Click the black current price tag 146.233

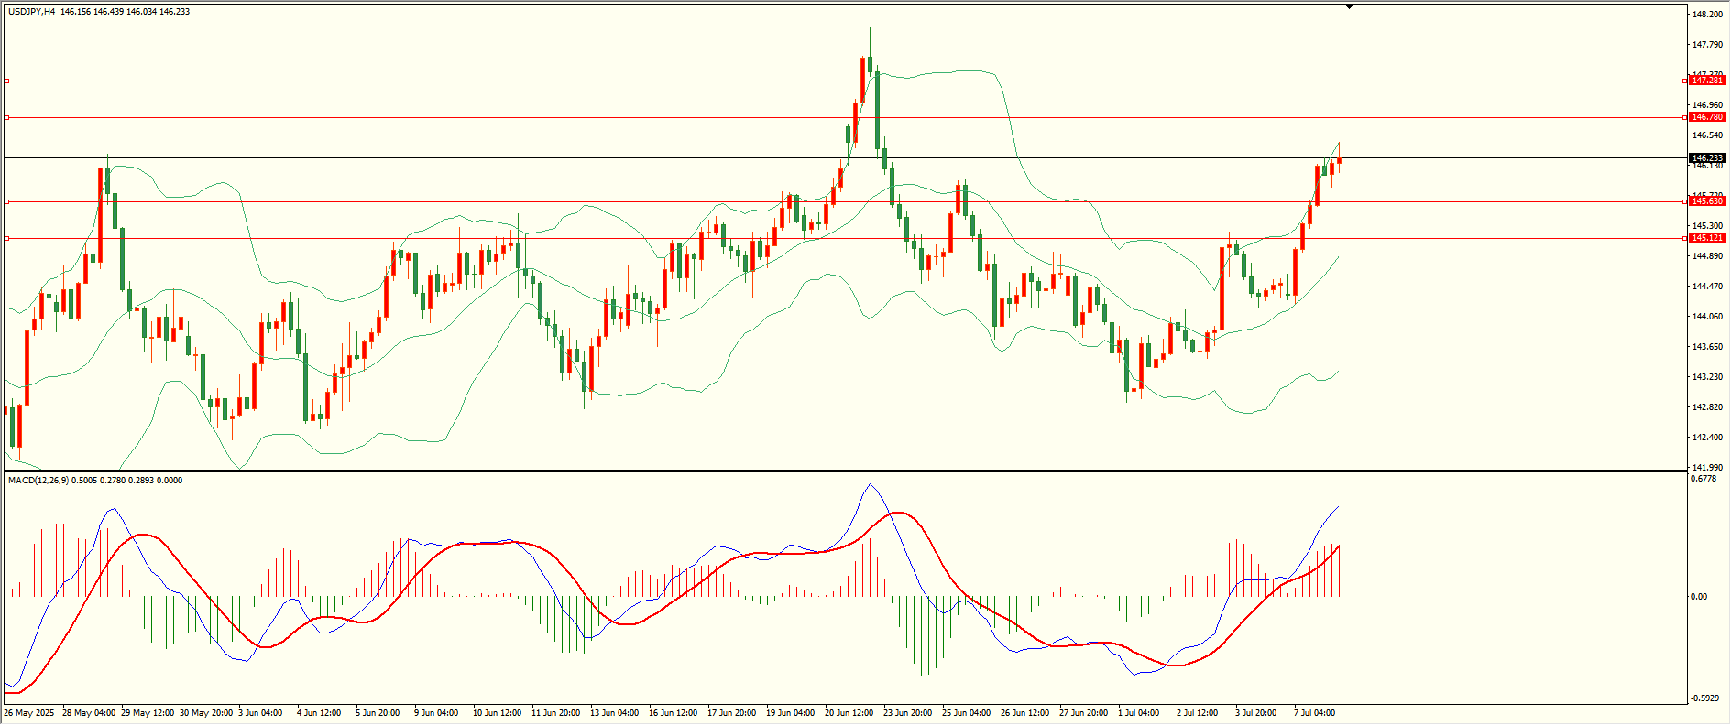pyautogui.click(x=1707, y=158)
